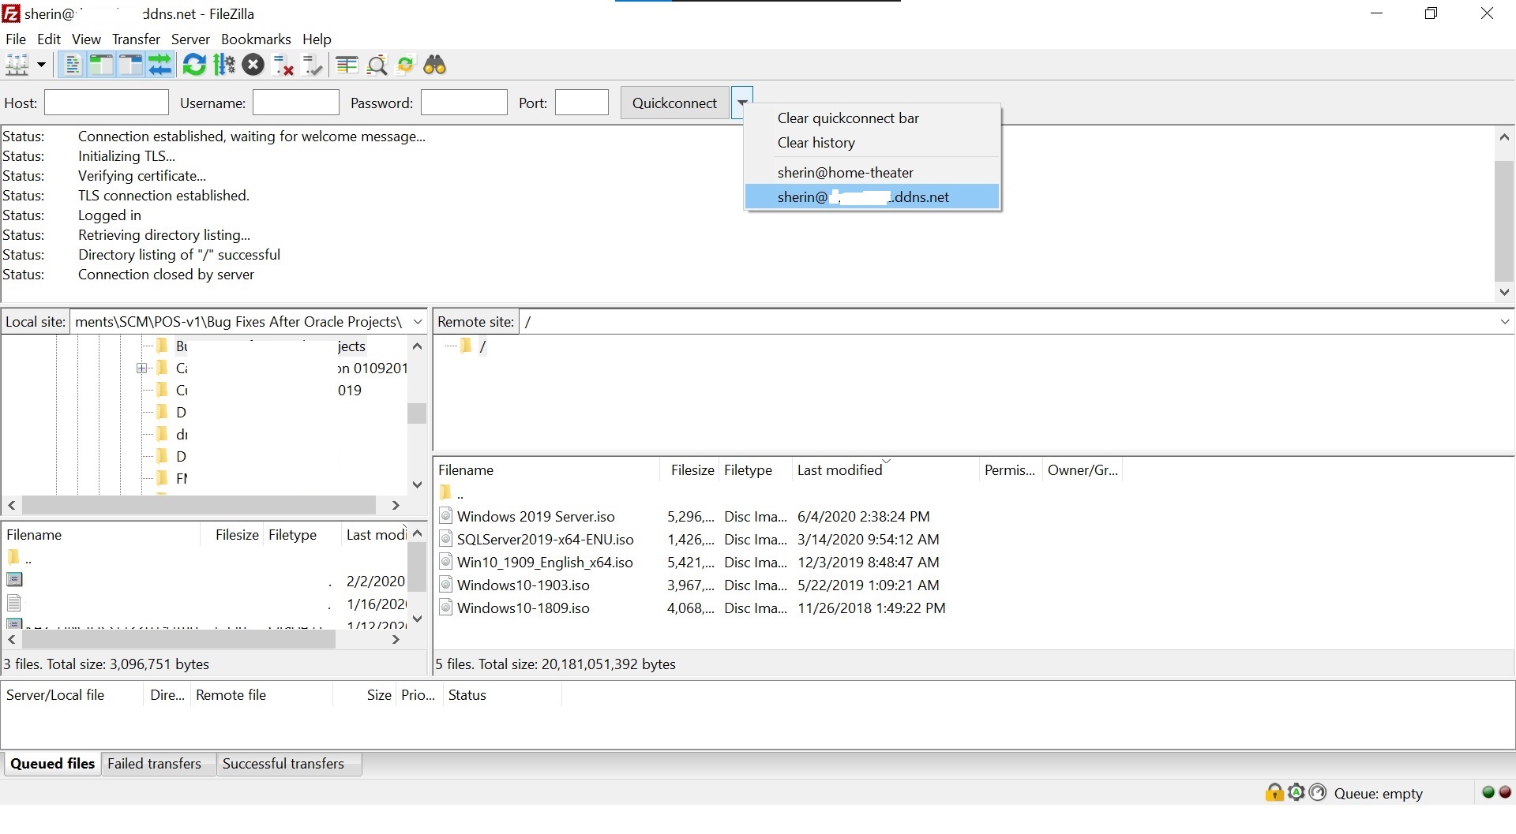Open the View menu
Screen dimensions: 1516x834
click(86, 39)
